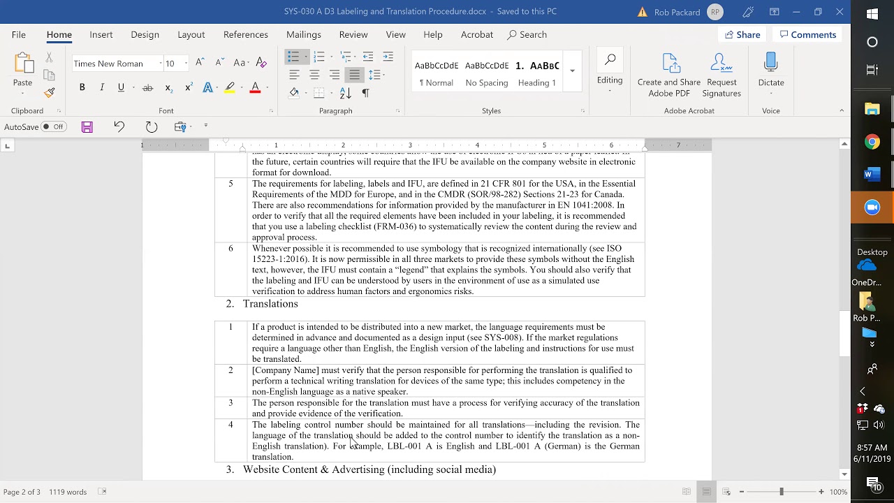Justify the paragraph text
The height and width of the screenshot is (503, 894).
pyautogui.click(x=355, y=75)
